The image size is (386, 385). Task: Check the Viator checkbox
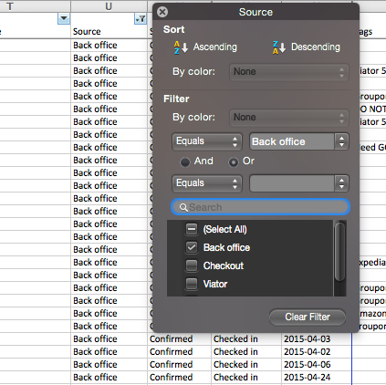pyautogui.click(x=192, y=284)
